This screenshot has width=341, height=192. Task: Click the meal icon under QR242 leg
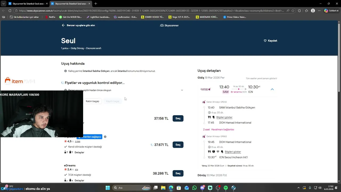tap(209, 117)
